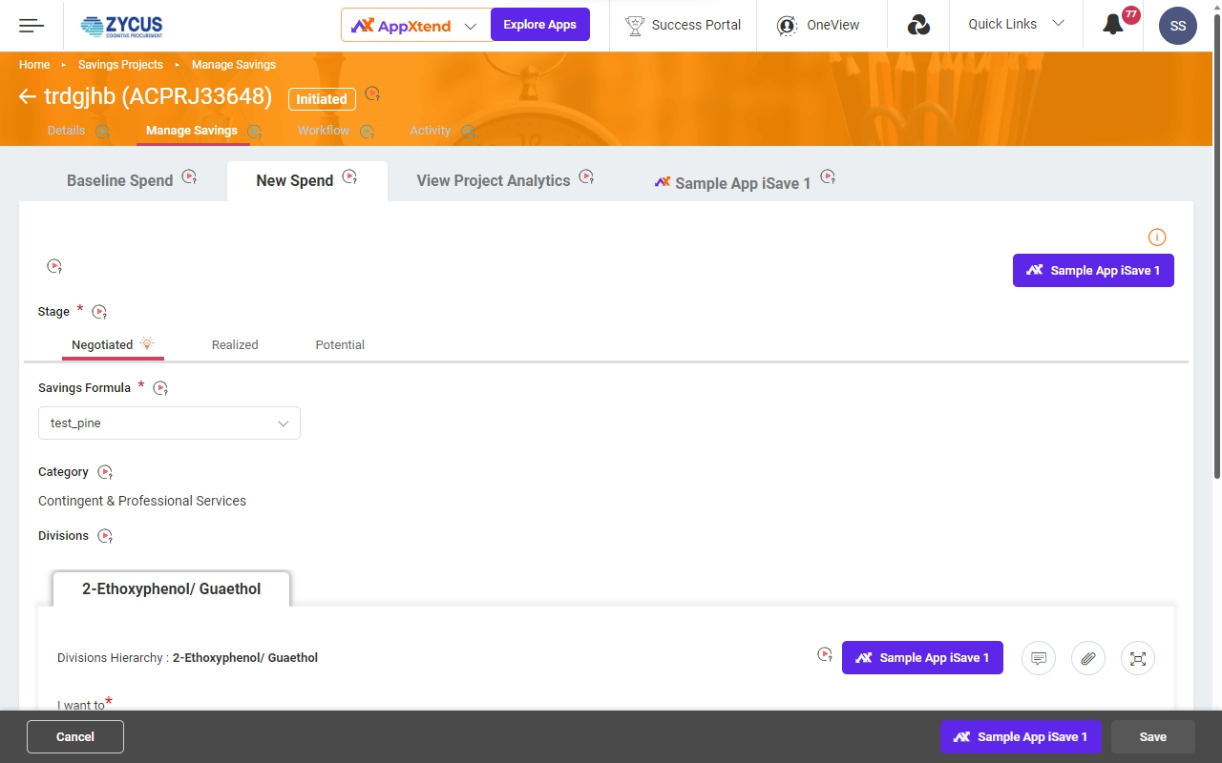Select the 2-Ethoxyphenol/ Guaethol division tab
Image resolution: width=1222 pixels, height=763 pixels.
[172, 589]
